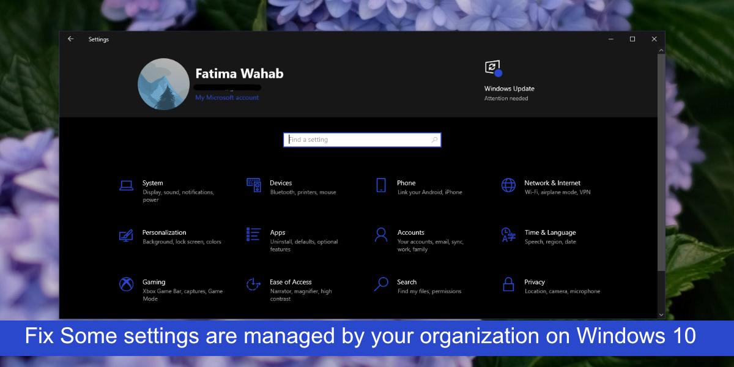This screenshot has width=734, height=367.
Task: Open the Devices settings label
Action: point(281,183)
